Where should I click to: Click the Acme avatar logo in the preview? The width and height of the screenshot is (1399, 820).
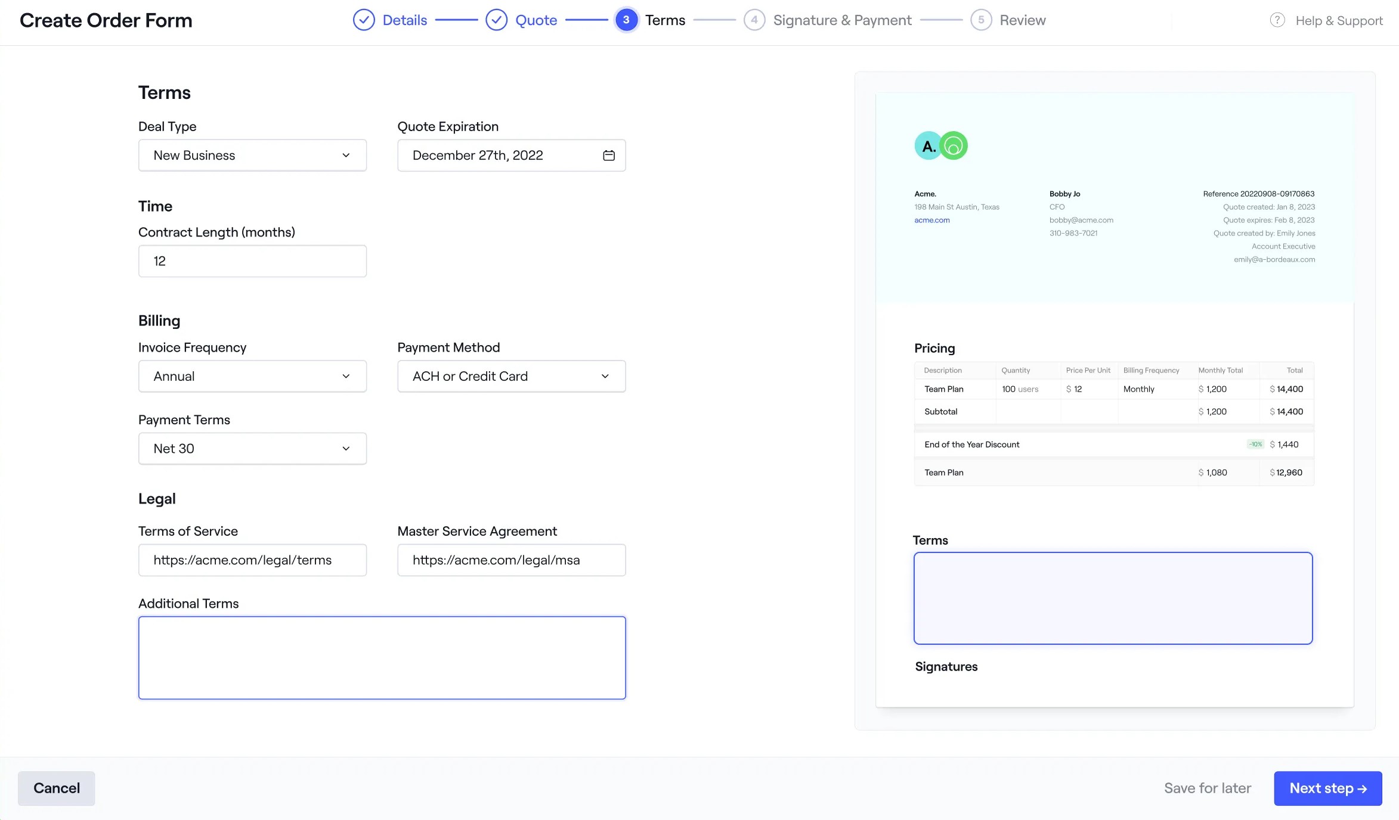tap(928, 145)
